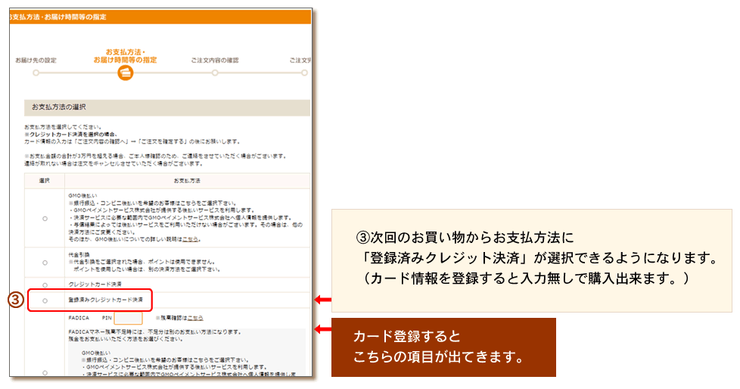This screenshot has width=740, height=389.
Task: Click the brown カード登録すると callout box
Action: pos(443,347)
